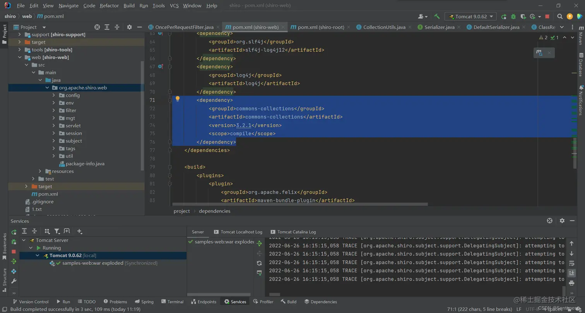Show hidden editor tabs chevron
The image size is (585, 313).
562,27
